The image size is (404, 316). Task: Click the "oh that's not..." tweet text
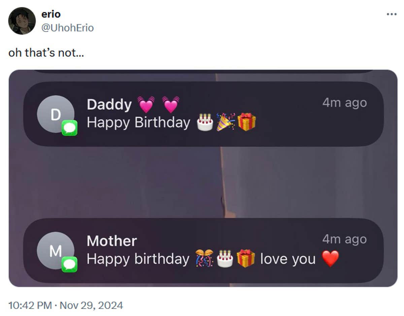pyautogui.click(x=46, y=53)
